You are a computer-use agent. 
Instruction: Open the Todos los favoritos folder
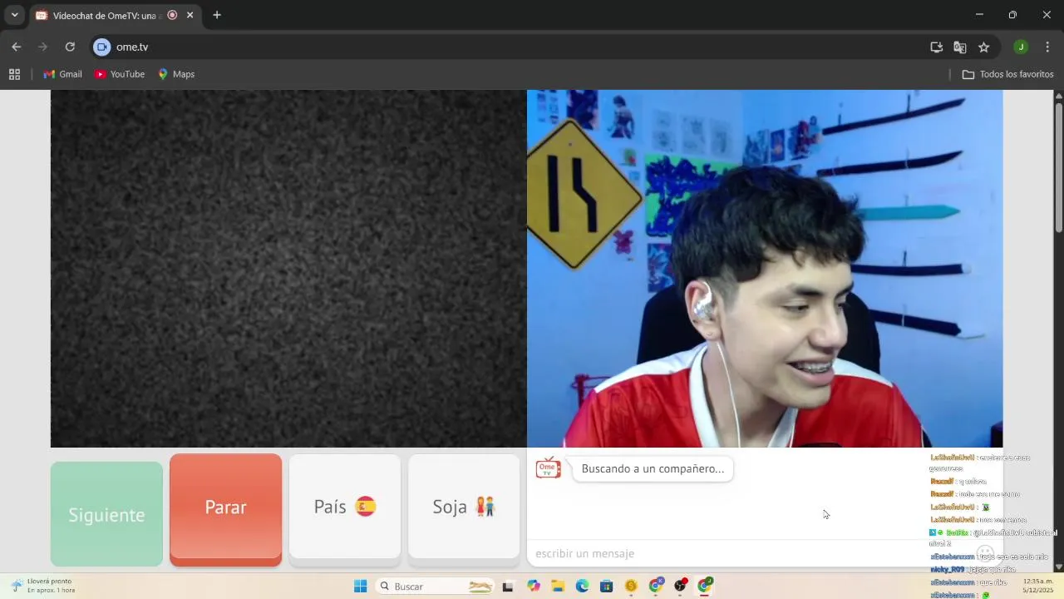(1007, 74)
